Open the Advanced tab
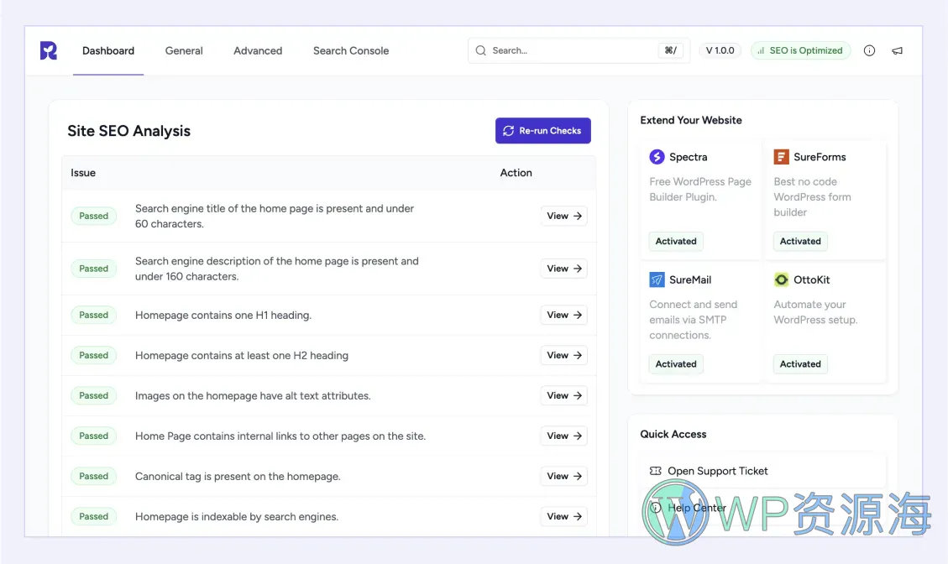The image size is (948, 564). click(257, 50)
